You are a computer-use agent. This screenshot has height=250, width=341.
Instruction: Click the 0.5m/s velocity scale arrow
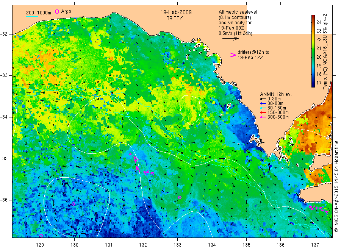[x=230, y=39]
